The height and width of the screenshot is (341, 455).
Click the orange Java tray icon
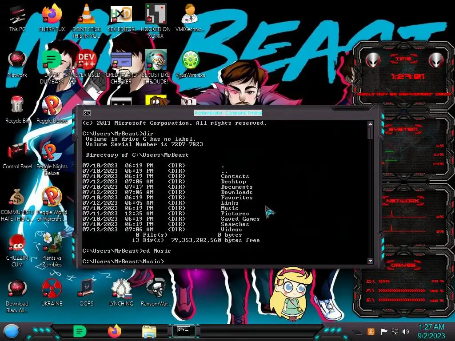(371, 331)
